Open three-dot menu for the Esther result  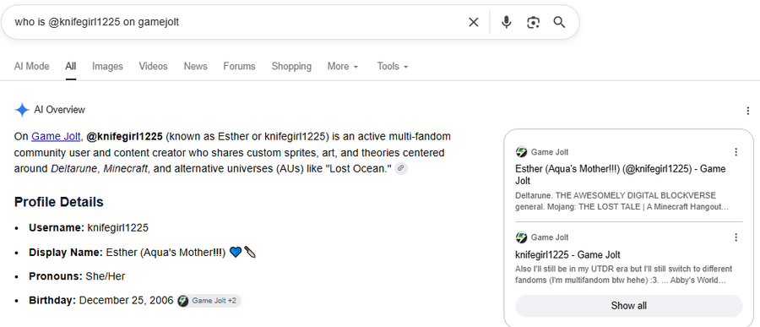point(736,152)
